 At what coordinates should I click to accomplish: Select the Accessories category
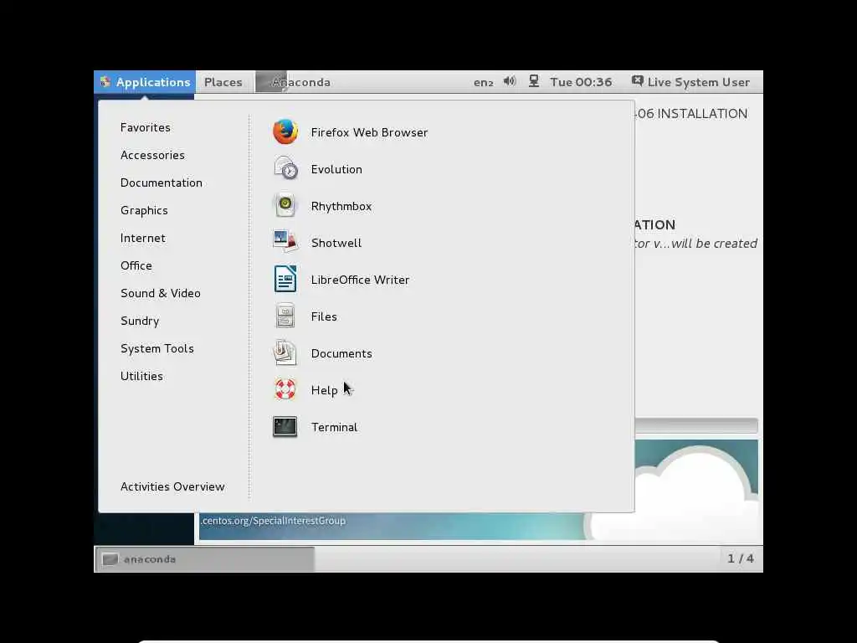click(x=152, y=155)
